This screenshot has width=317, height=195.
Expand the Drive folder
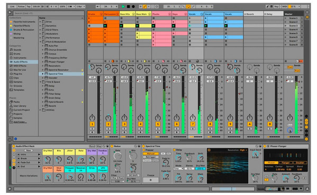click(x=40, y=22)
